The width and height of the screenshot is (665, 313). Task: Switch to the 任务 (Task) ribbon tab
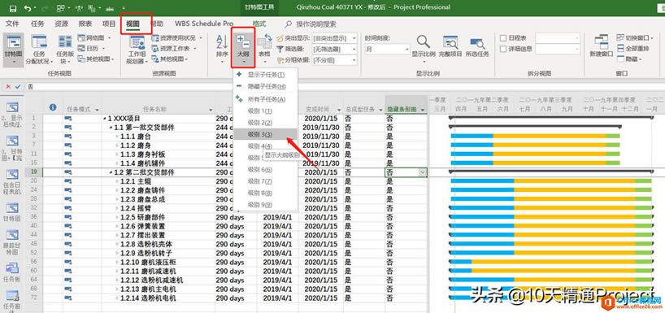point(37,24)
